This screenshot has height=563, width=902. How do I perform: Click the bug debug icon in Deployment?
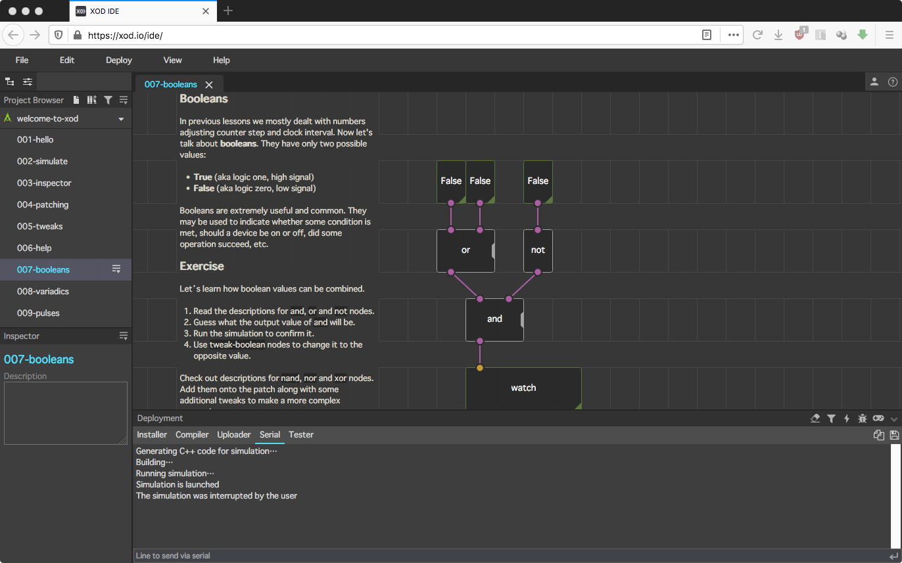(863, 418)
